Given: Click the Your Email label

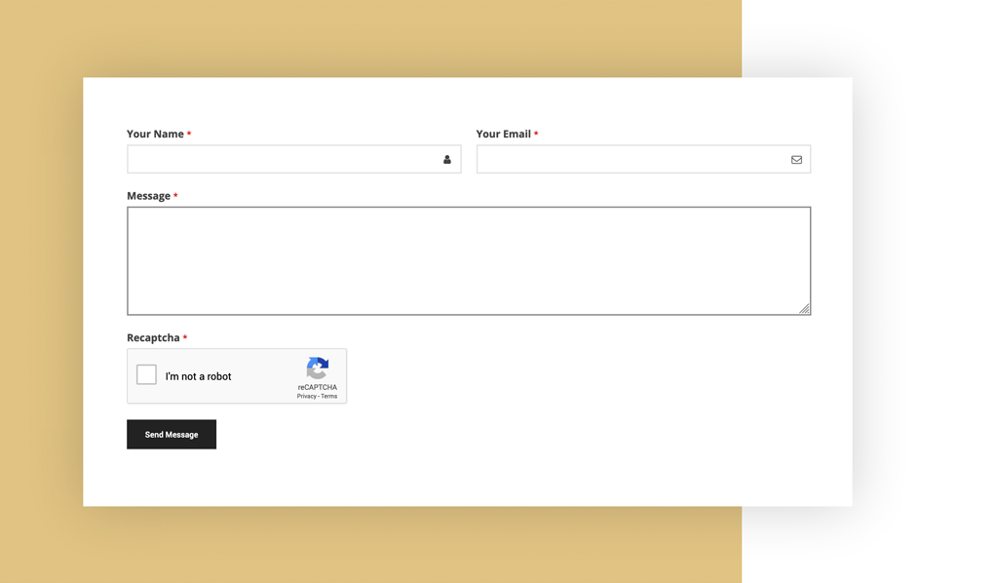Looking at the screenshot, I should [504, 134].
